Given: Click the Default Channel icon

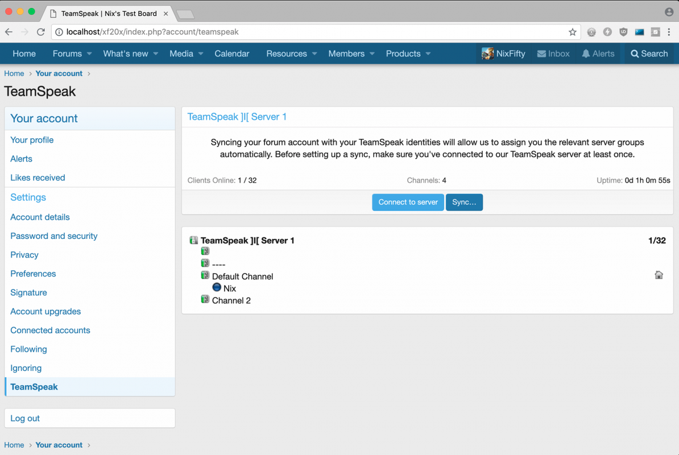Looking at the screenshot, I should [205, 275].
